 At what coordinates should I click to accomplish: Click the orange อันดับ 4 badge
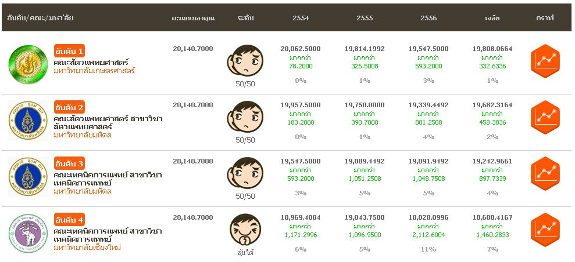click(x=70, y=220)
